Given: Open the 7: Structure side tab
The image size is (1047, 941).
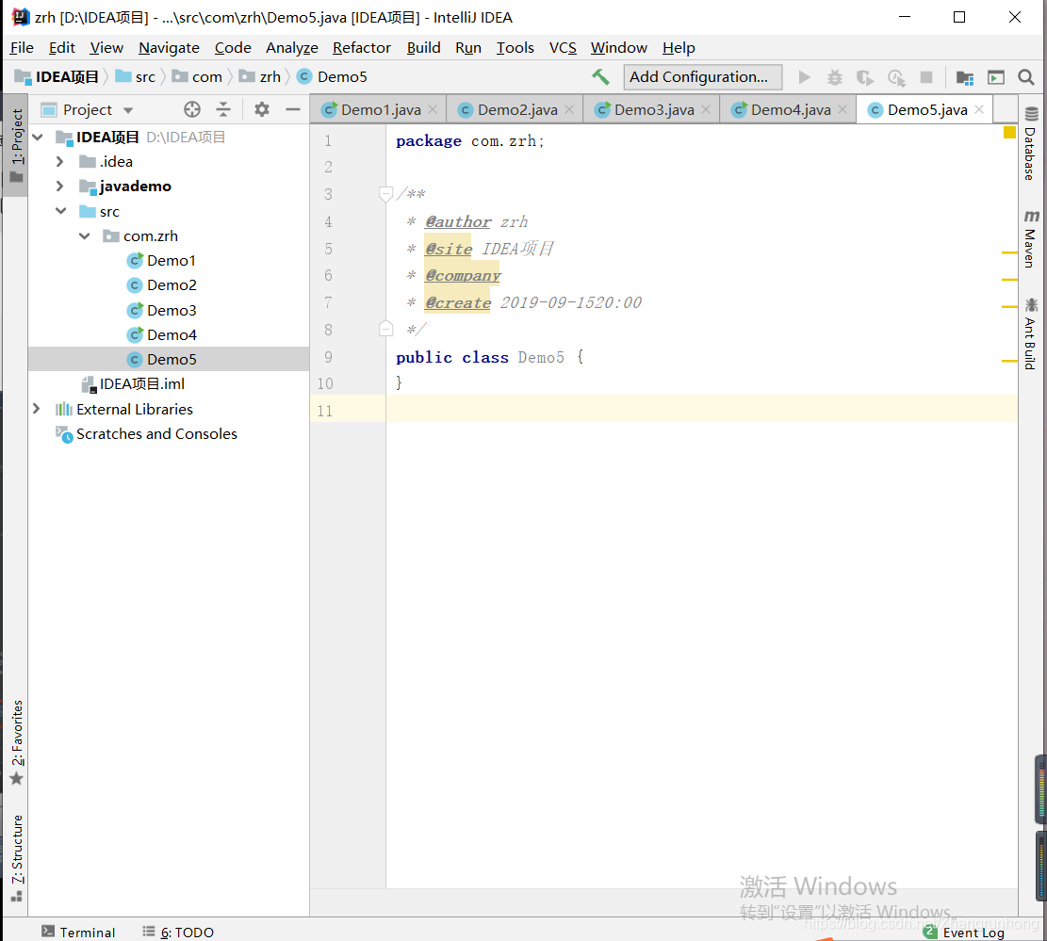Looking at the screenshot, I should [17, 858].
